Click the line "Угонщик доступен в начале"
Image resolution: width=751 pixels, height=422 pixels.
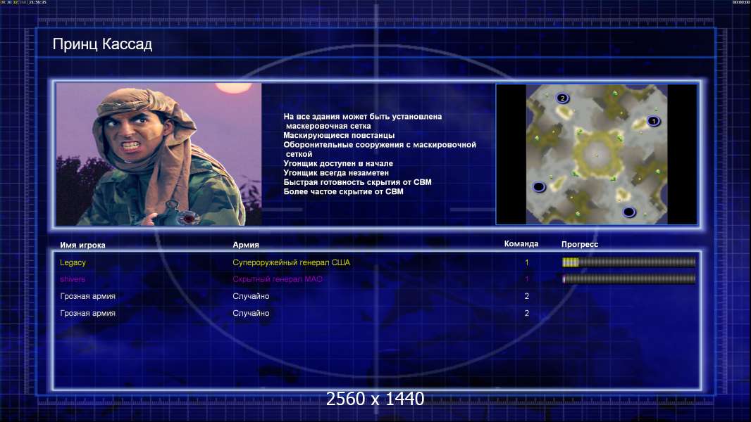pos(338,163)
